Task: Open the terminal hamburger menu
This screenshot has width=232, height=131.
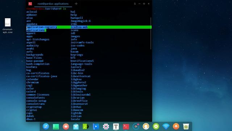Action: (135, 4)
